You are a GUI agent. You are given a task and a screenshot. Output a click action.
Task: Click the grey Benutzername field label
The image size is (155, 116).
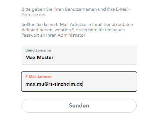point(38,50)
